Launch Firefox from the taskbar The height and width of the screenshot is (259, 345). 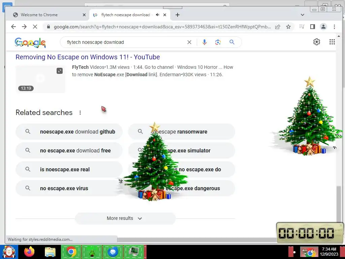[x=29, y=252]
